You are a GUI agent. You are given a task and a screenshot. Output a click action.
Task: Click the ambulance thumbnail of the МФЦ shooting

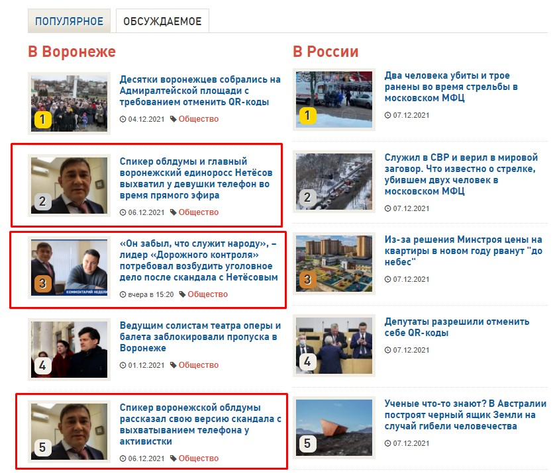click(x=334, y=100)
